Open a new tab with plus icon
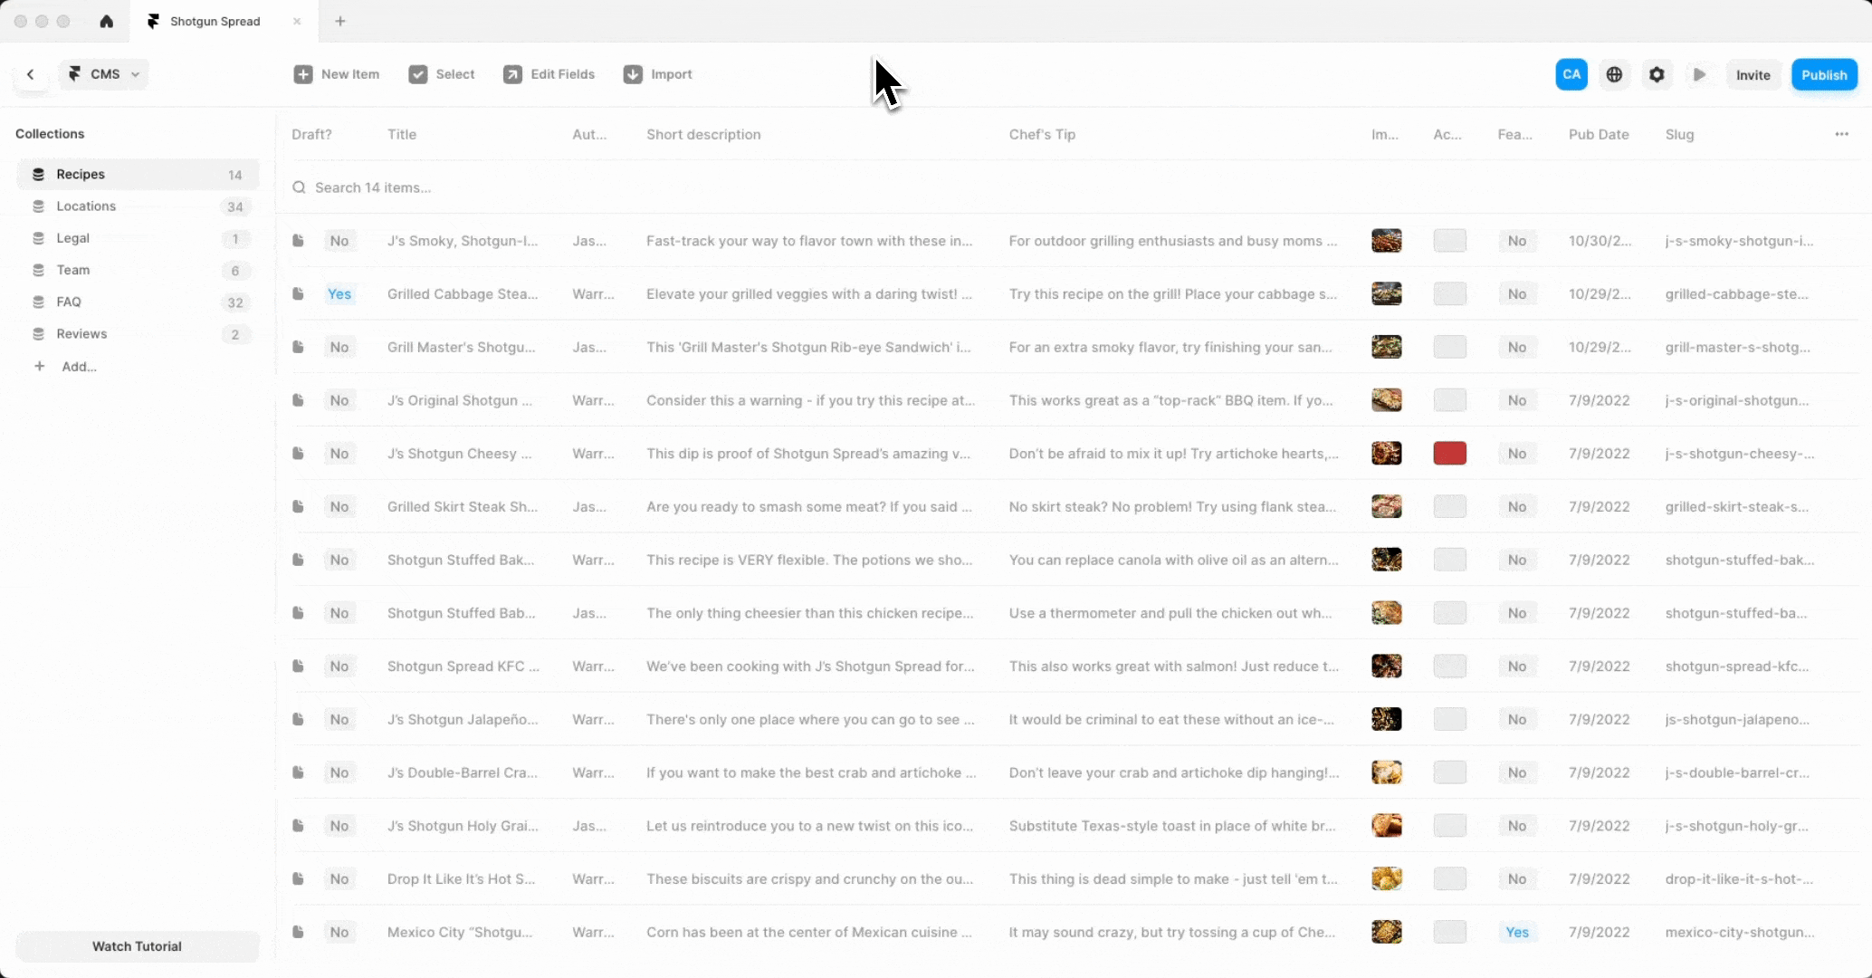 point(340,21)
